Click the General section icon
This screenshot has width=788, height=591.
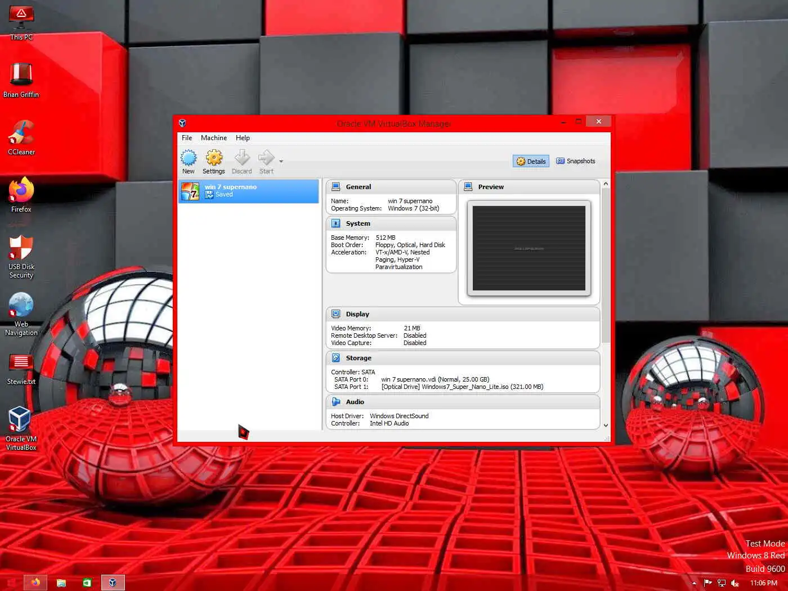click(336, 186)
